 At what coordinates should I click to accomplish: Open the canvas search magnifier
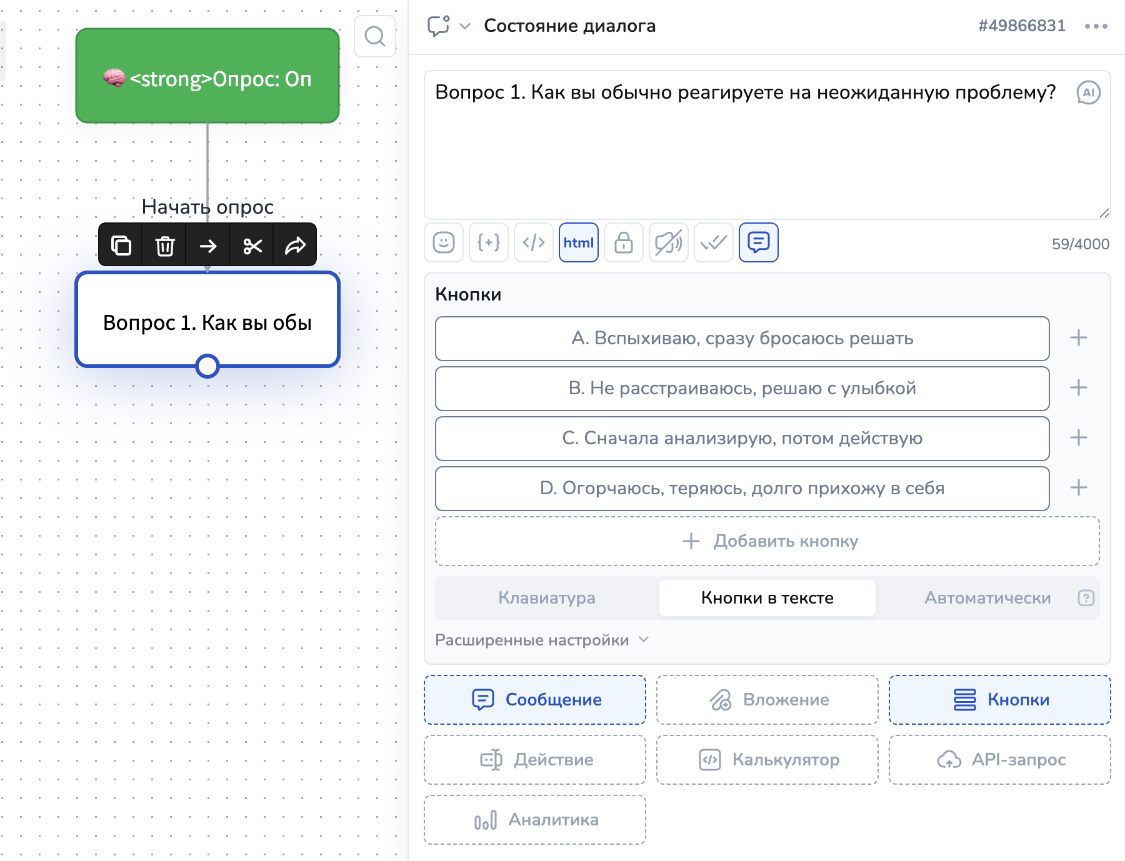(x=375, y=36)
